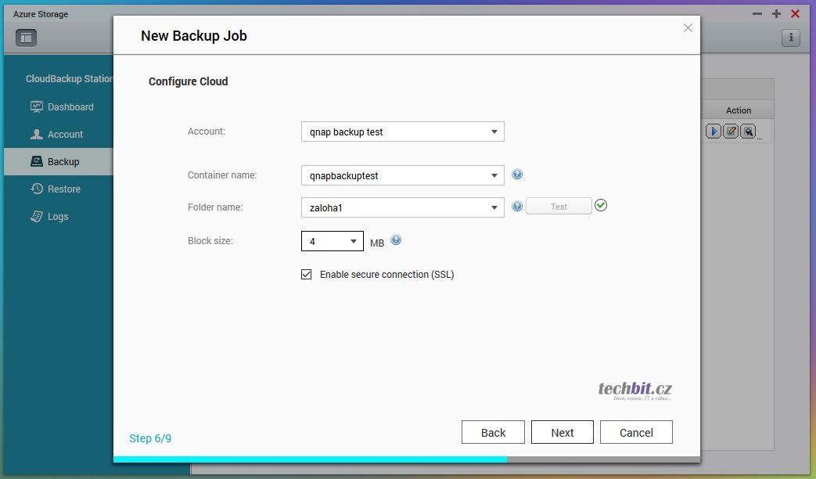Open help for Folder name
This screenshot has width=816, height=479.
pos(517,207)
